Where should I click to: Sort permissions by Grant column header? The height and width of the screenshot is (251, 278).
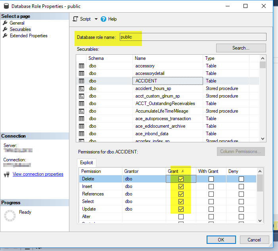coord(181,171)
